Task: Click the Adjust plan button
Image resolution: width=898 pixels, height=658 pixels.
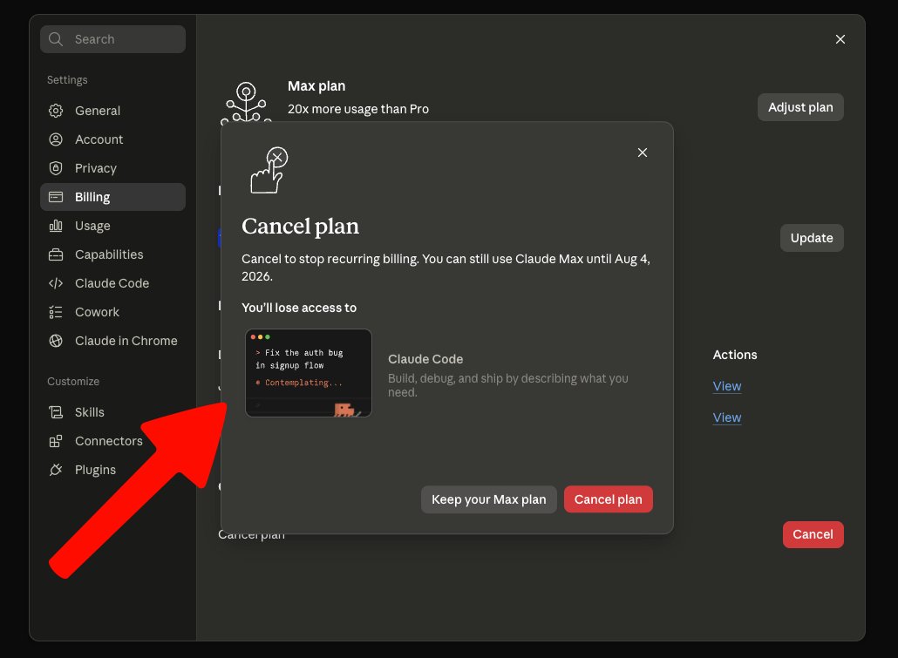Action: coord(800,107)
